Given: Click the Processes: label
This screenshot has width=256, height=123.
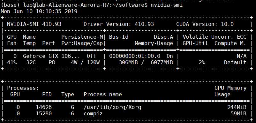Looking at the screenshot, I should tap(23, 88).
